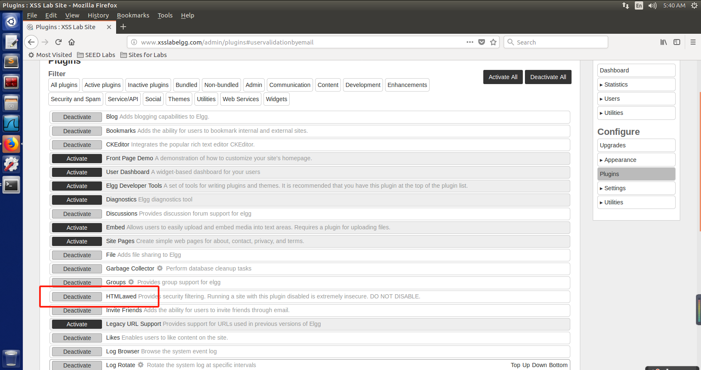
Task: Open Upgrades in Configure section
Action: 636,145
